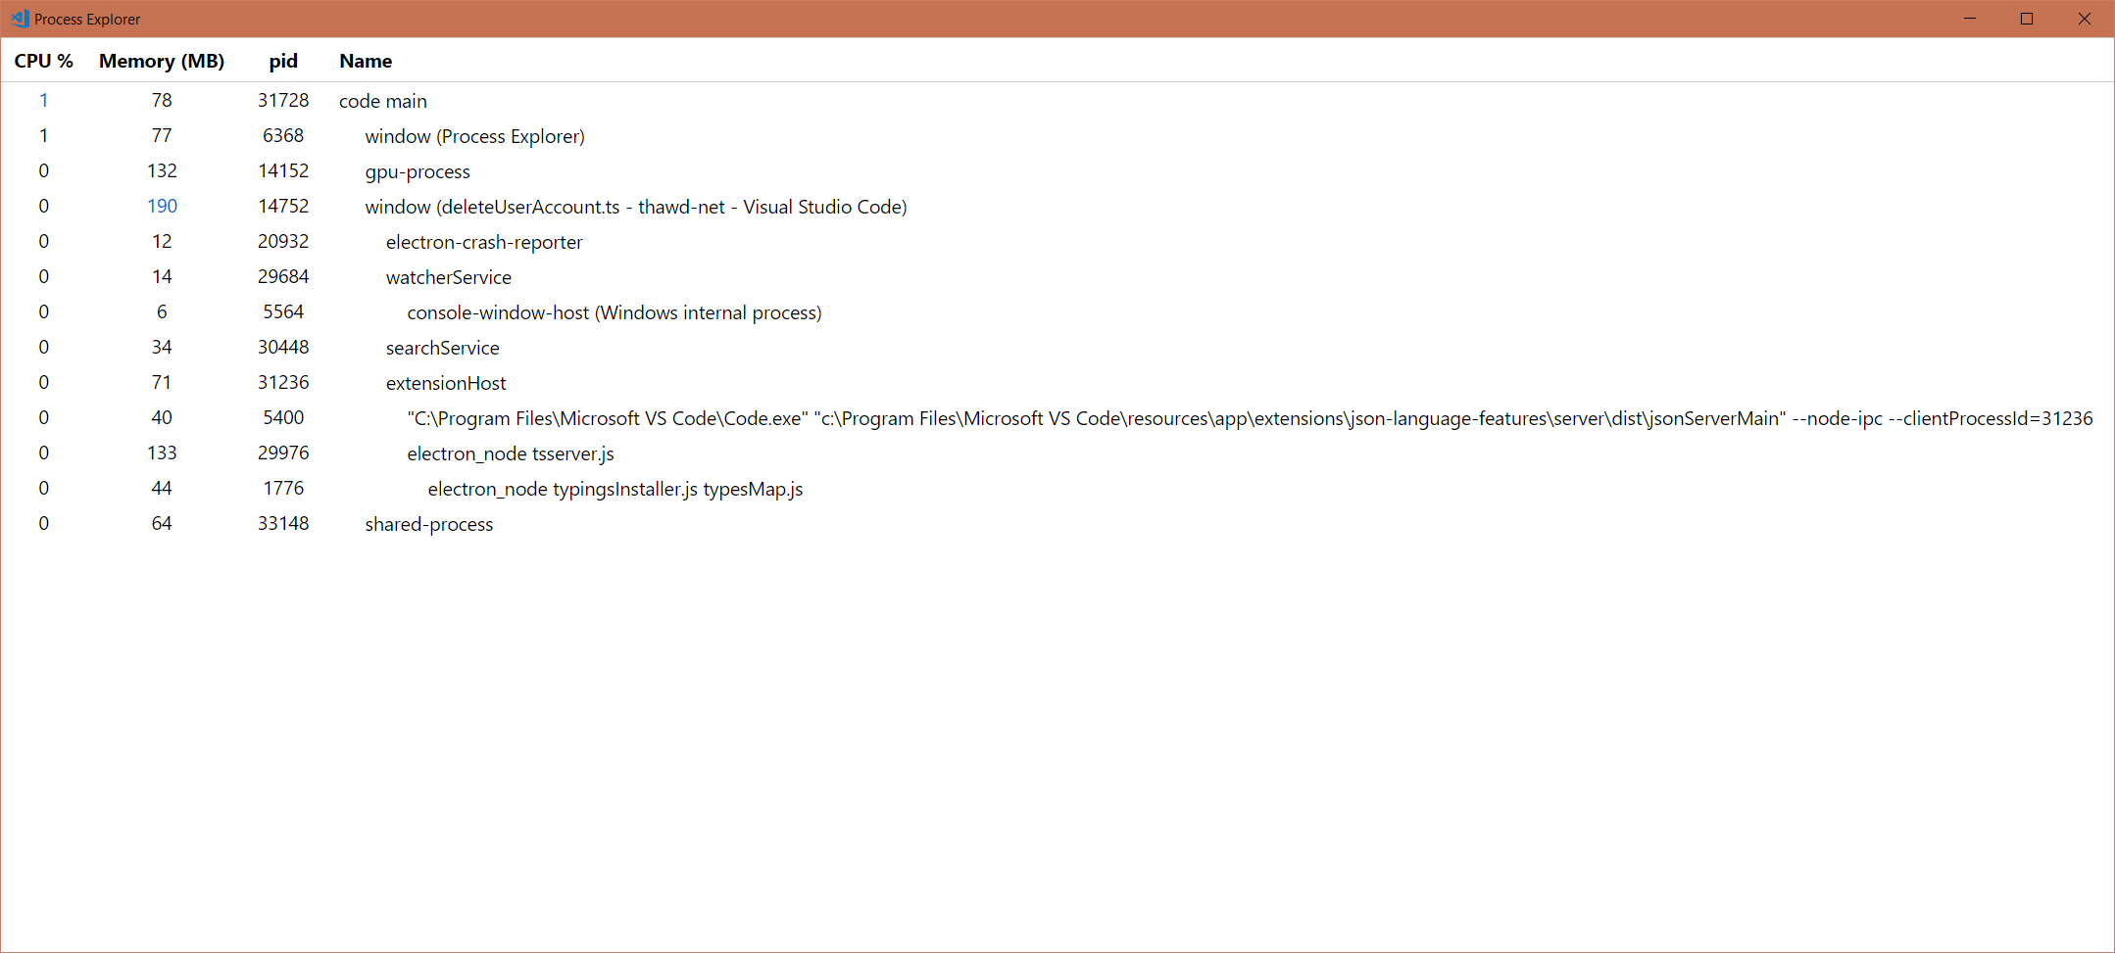This screenshot has width=2115, height=953.
Task: Click the console-window-host Windows internal process
Action: 614,312
